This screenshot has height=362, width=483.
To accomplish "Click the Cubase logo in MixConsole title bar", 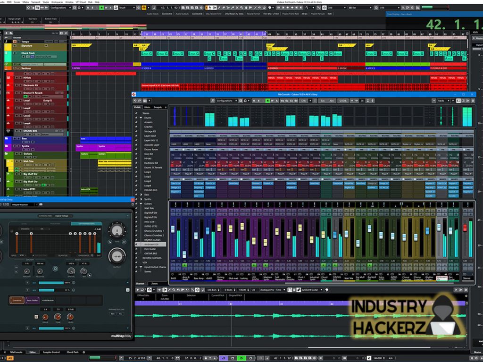I will tap(133, 94).
